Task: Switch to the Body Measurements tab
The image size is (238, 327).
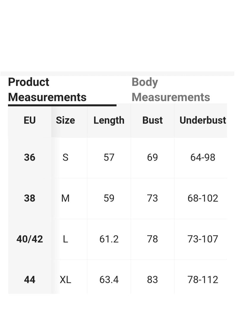Action: coord(171,90)
